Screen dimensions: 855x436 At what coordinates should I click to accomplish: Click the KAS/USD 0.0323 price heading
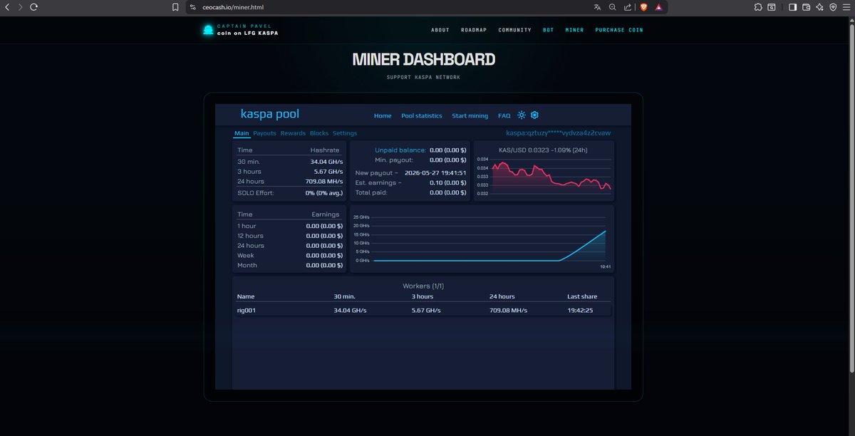(x=544, y=150)
